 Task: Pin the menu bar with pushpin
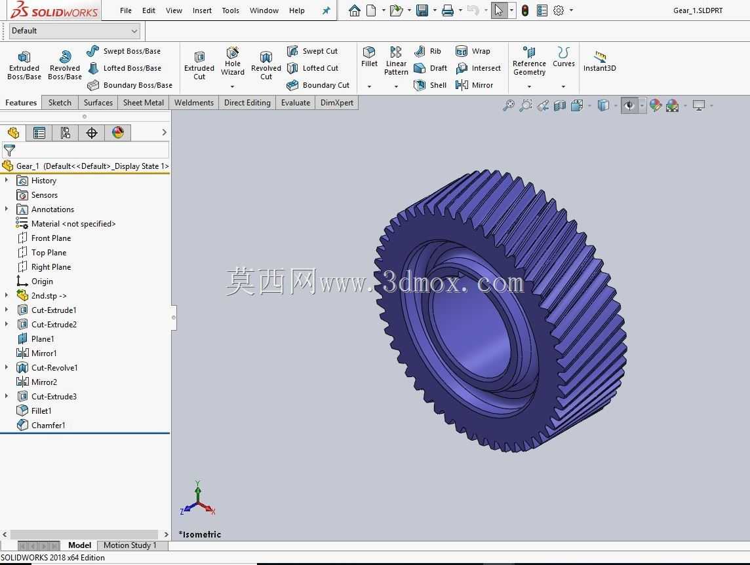pyautogui.click(x=326, y=10)
